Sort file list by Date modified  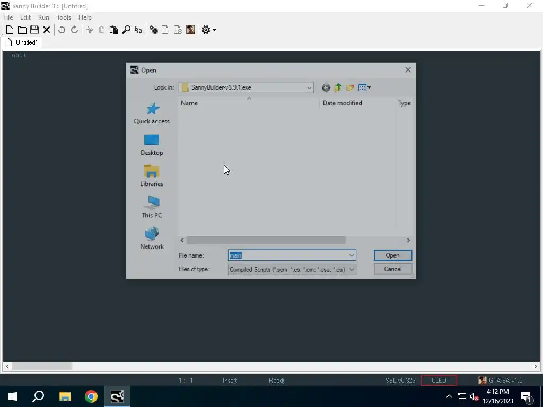[357, 103]
